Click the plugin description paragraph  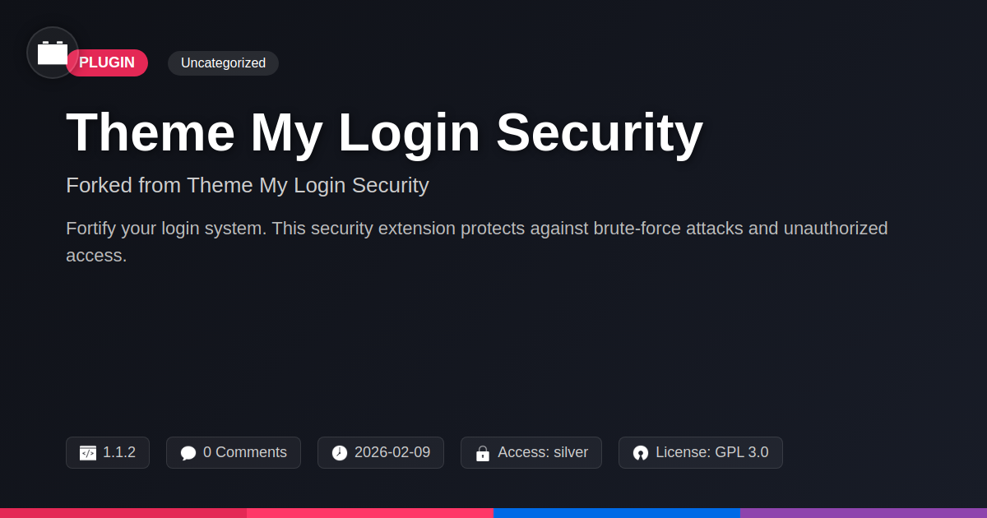click(476, 242)
